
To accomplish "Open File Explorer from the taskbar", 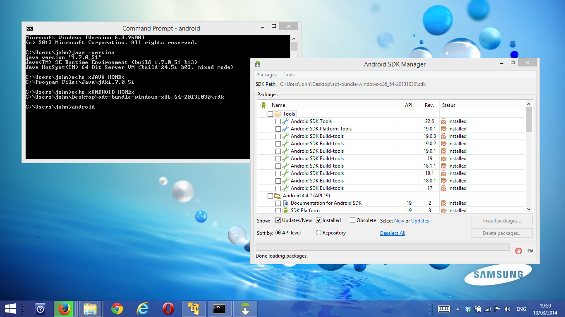I will 90,309.
